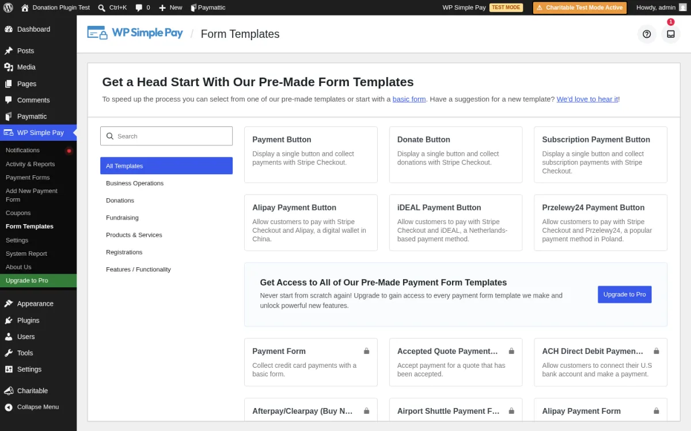Image resolution: width=691 pixels, height=431 pixels.
Task: Click the WP Simple Pay logo
Action: pos(135,33)
